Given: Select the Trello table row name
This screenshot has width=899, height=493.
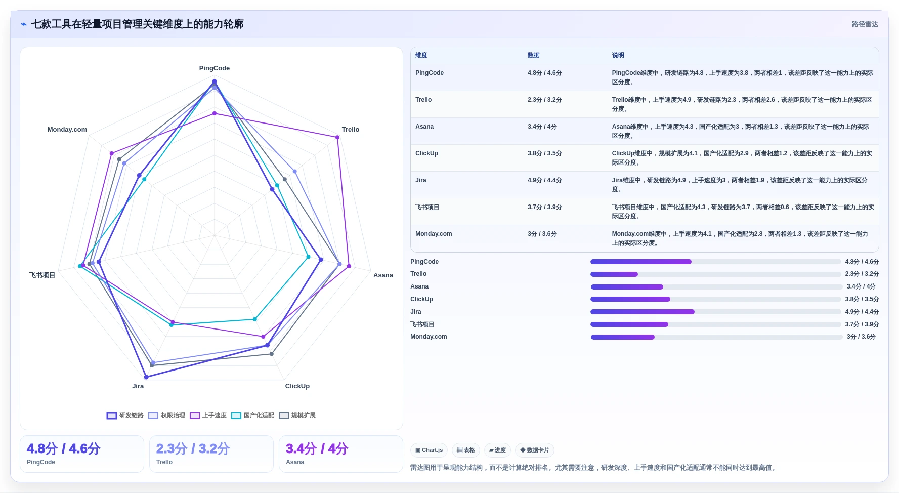Looking at the screenshot, I should 423,100.
